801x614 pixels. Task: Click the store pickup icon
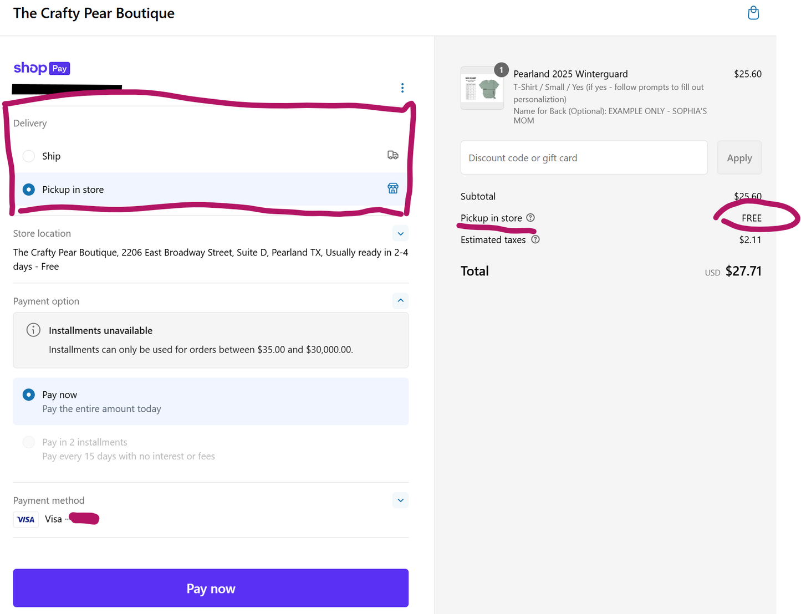392,188
